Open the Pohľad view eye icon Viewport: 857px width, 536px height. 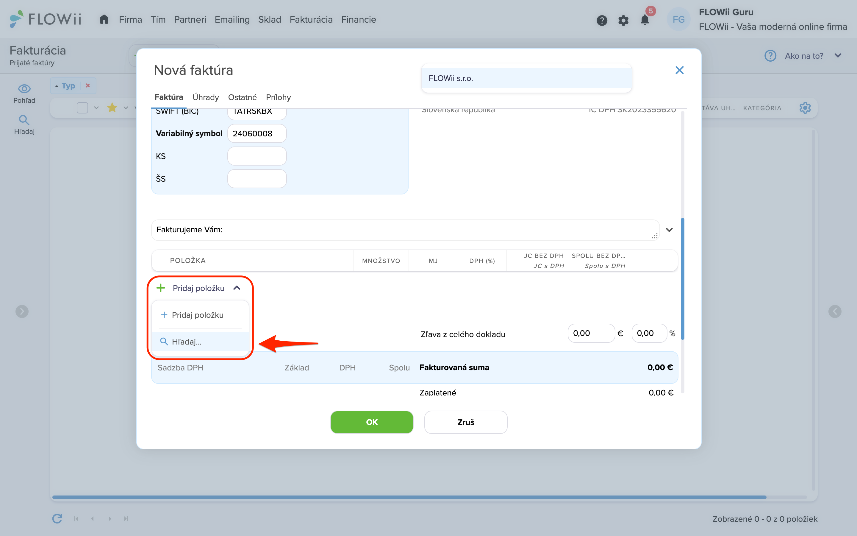coord(24,89)
